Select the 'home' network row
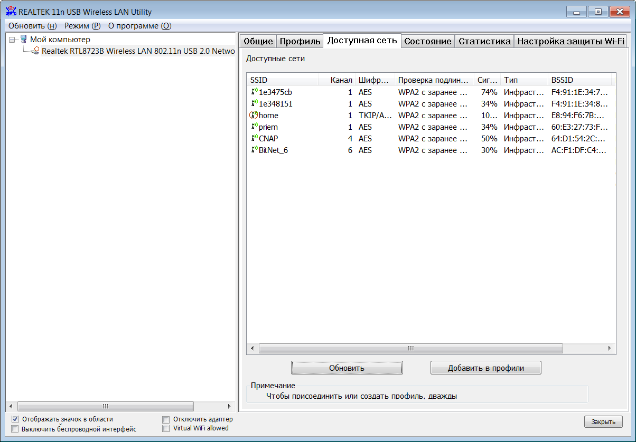The height and width of the screenshot is (442, 636). (431, 116)
